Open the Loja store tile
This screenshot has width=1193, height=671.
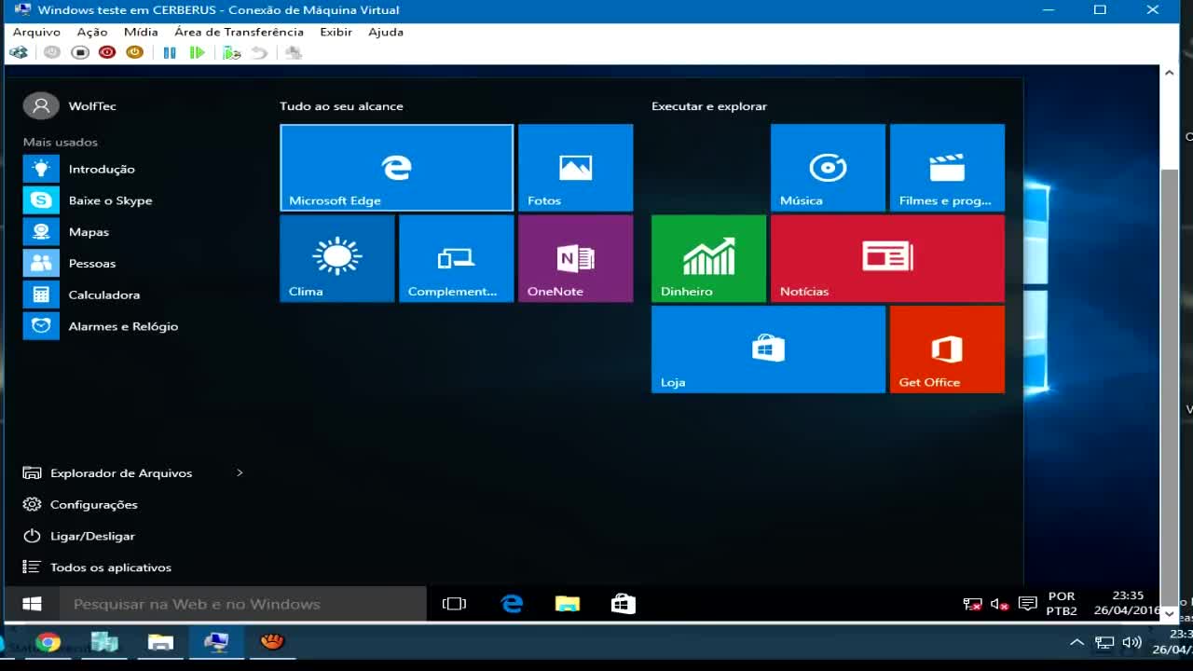click(x=768, y=349)
